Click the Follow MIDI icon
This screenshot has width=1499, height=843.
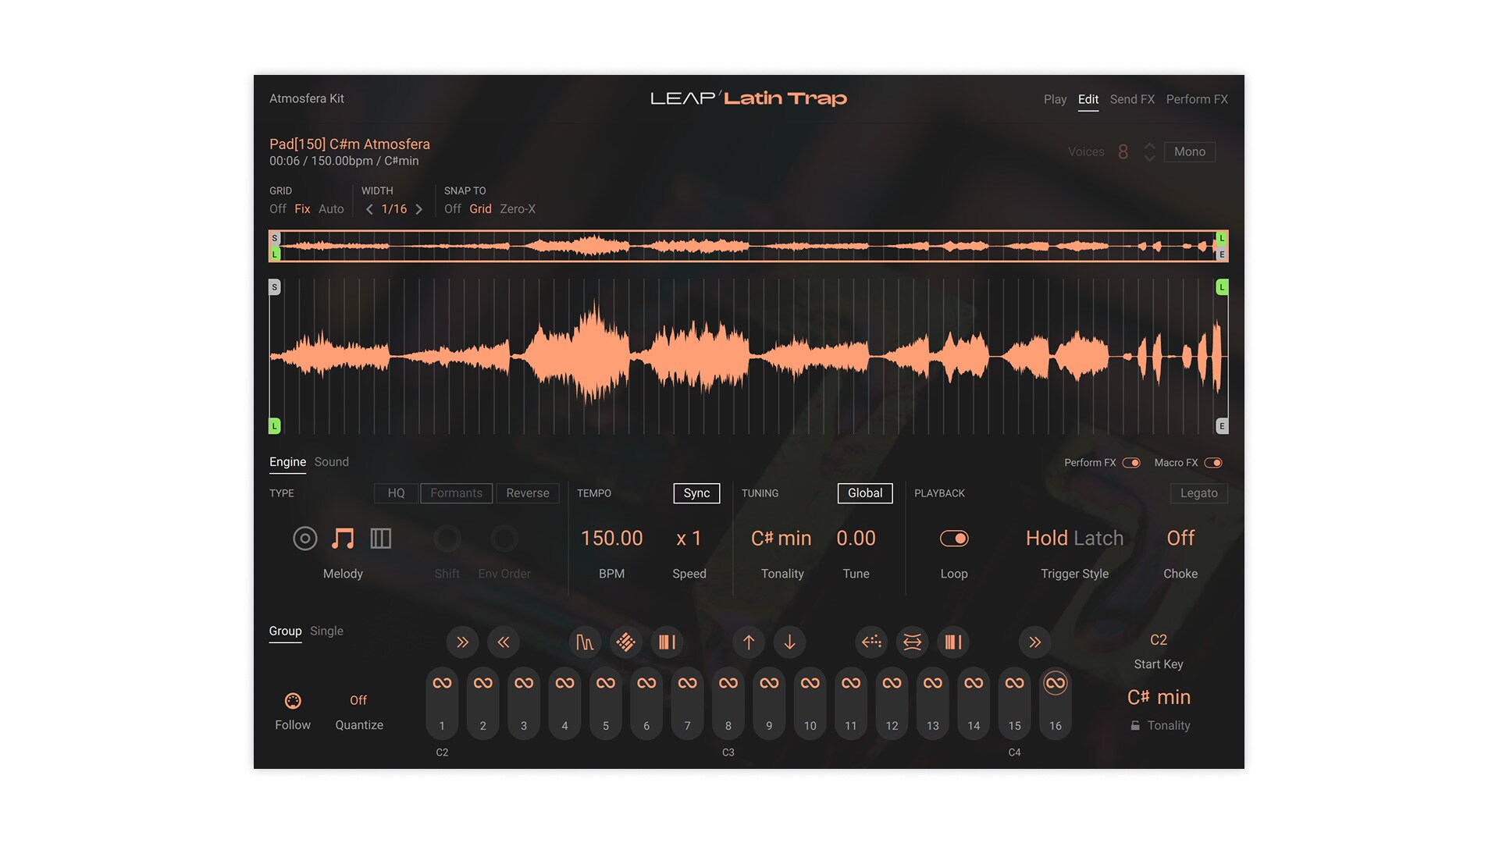pos(293,701)
